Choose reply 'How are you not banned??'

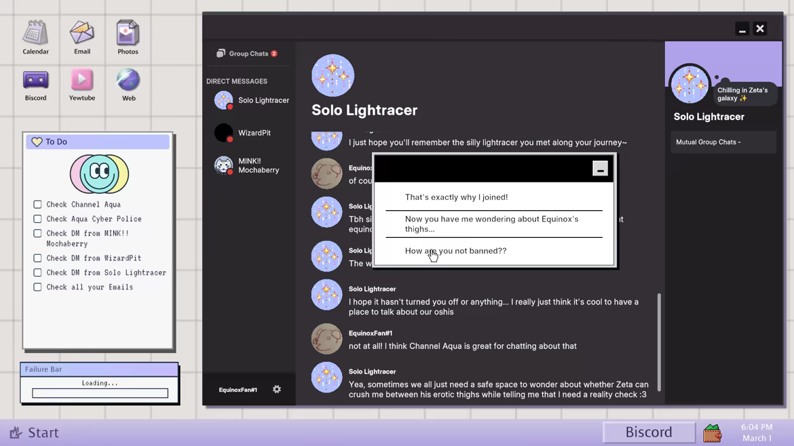(x=494, y=251)
